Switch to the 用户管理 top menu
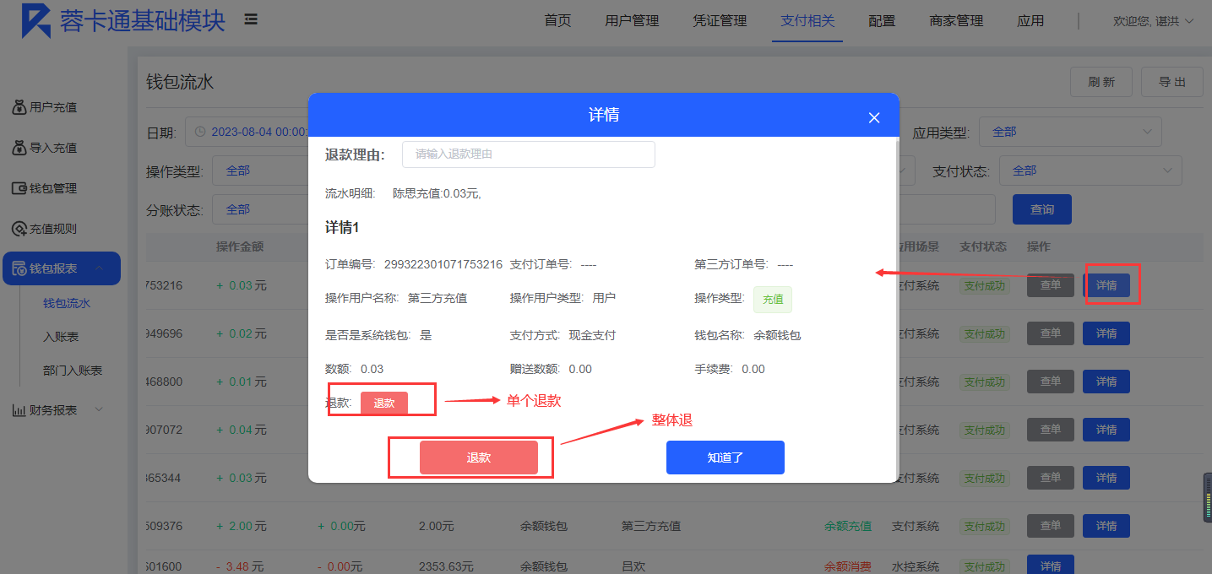1212x574 pixels. (x=632, y=21)
